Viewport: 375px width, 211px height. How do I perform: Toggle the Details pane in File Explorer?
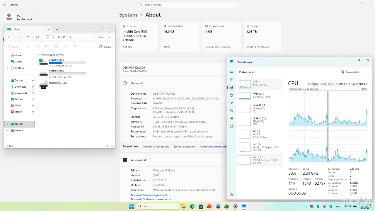click(105, 47)
